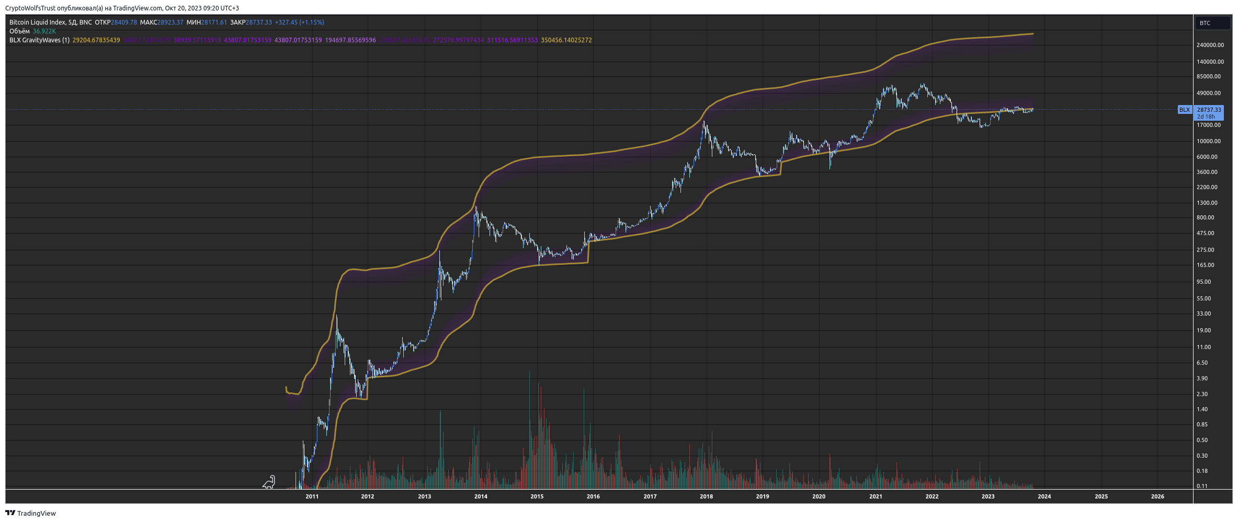Click the green 36.922K volume value
The width and height of the screenshot is (1238, 522).
(44, 31)
